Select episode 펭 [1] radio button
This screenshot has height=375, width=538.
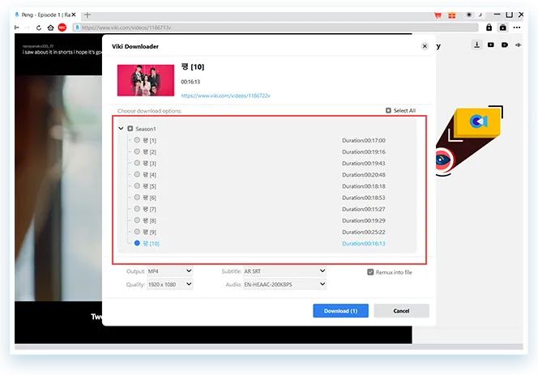coord(137,140)
